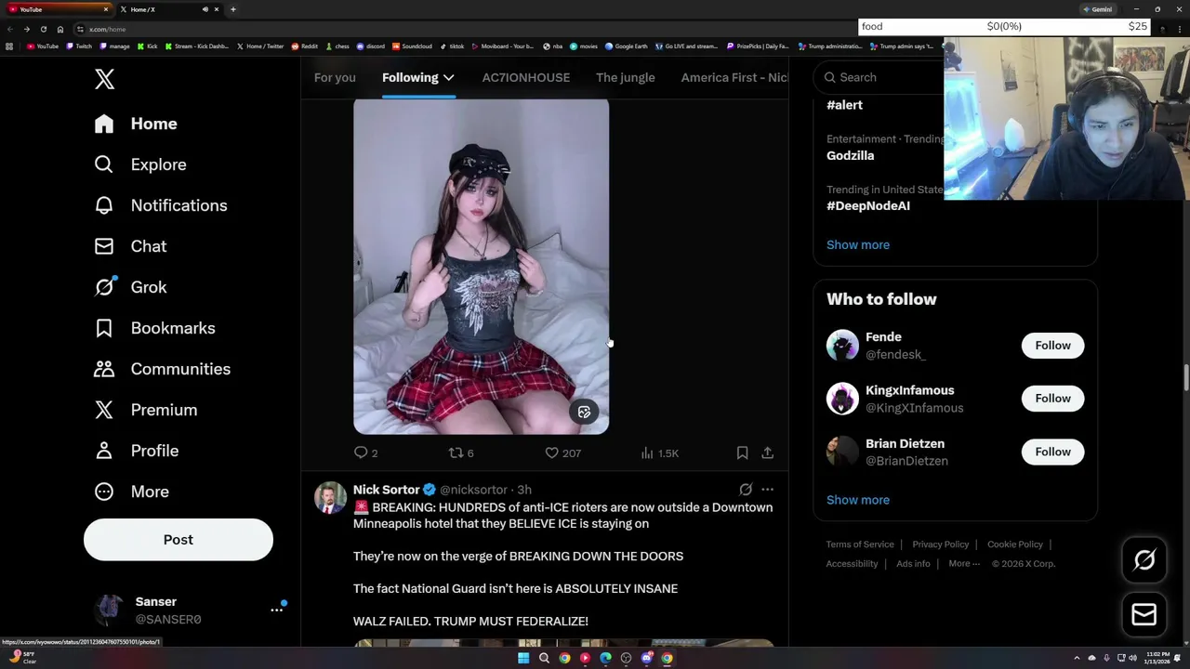
Task: Follow Brian Dietzen
Action: coord(1052,452)
